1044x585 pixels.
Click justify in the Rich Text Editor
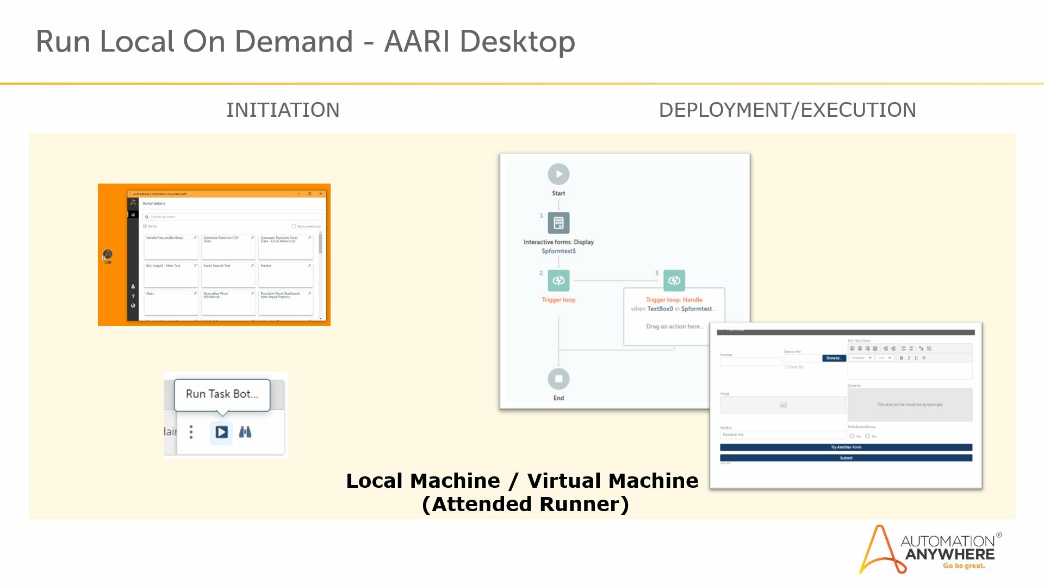875,349
